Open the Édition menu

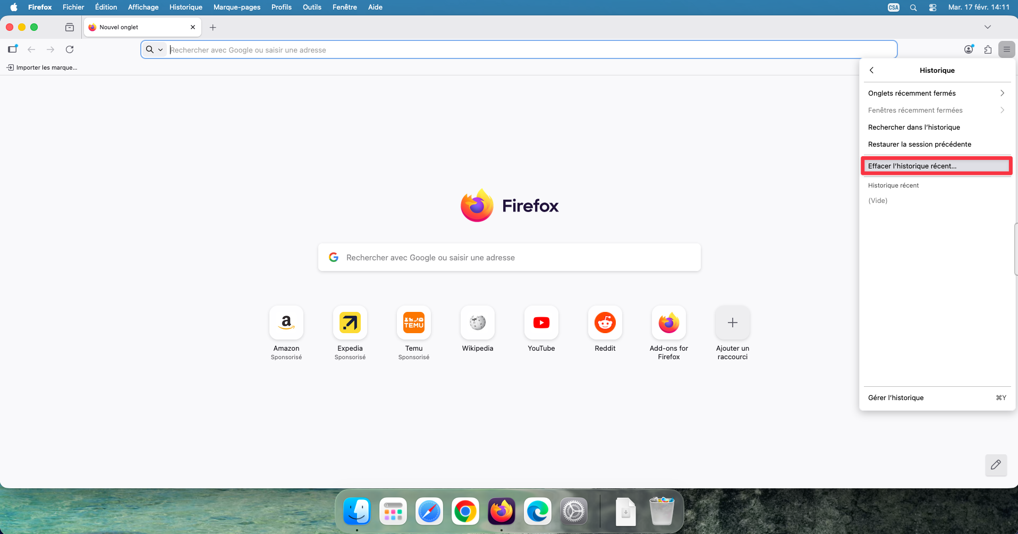pyautogui.click(x=106, y=7)
